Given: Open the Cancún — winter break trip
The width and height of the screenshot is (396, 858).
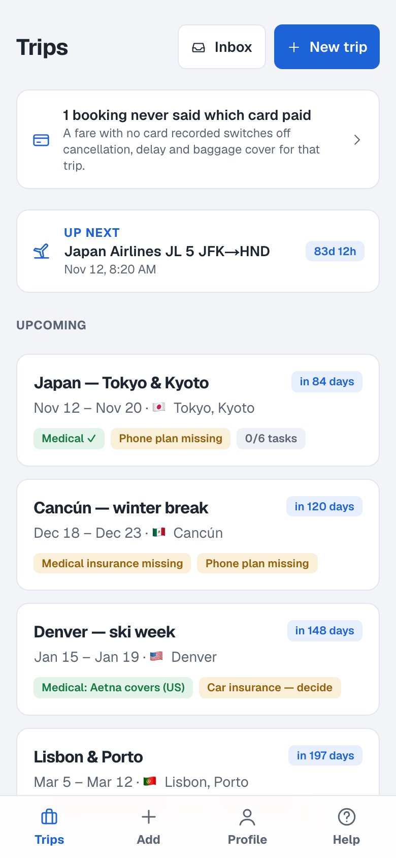Looking at the screenshot, I should 198,535.
